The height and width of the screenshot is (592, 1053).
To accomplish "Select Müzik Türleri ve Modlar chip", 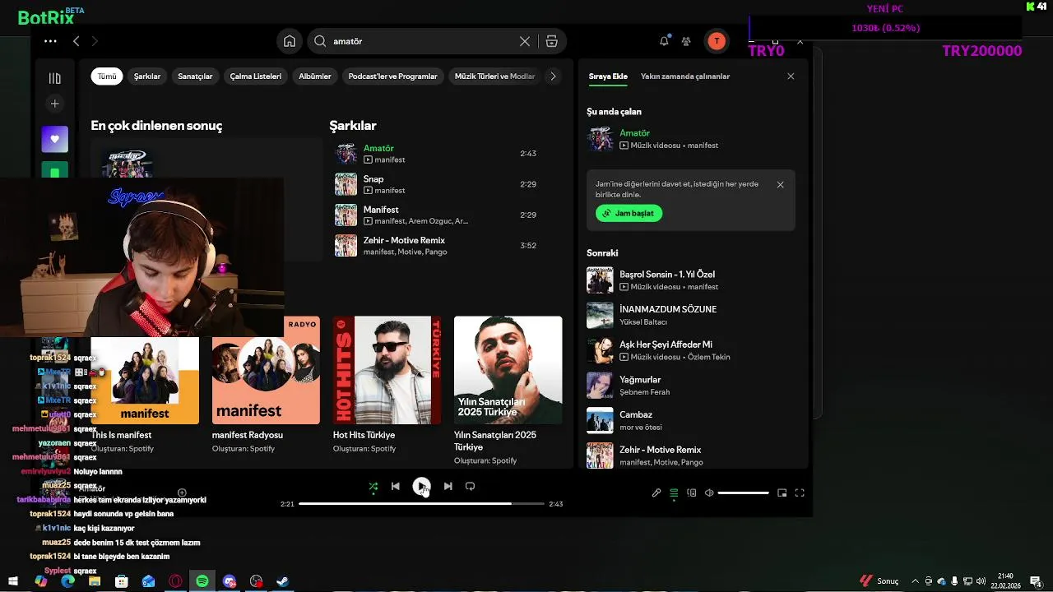I will tap(494, 76).
